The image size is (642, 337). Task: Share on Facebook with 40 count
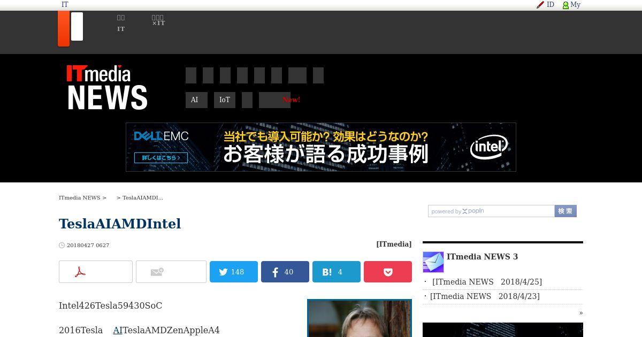click(x=285, y=272)
